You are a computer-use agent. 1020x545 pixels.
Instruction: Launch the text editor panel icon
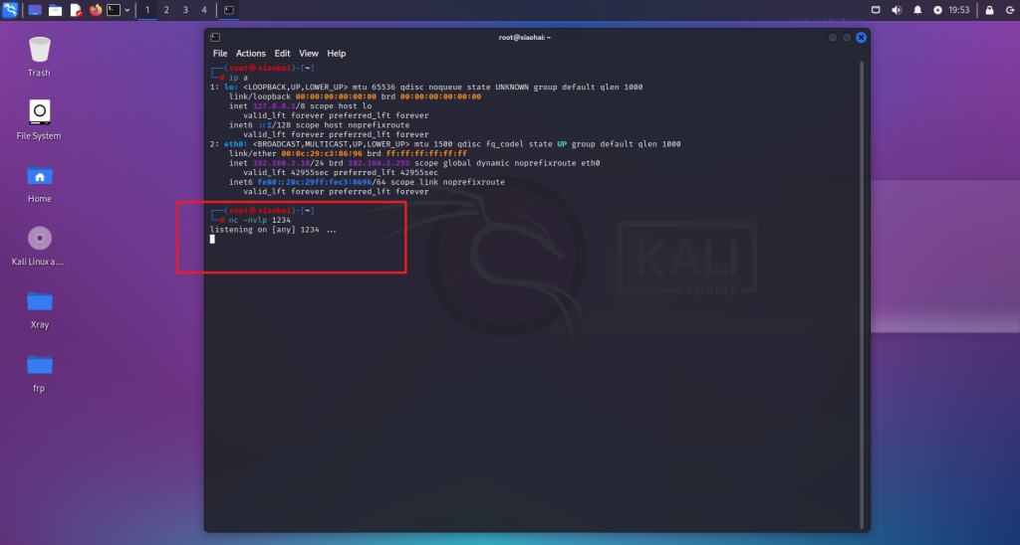click(76, 10)
